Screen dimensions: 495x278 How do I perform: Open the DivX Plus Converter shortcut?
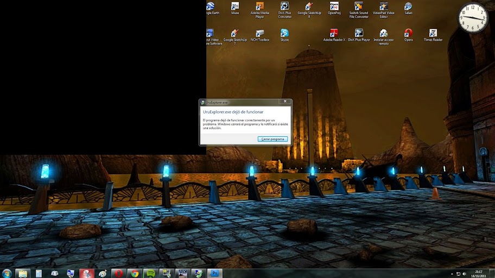tap(285, 10)
